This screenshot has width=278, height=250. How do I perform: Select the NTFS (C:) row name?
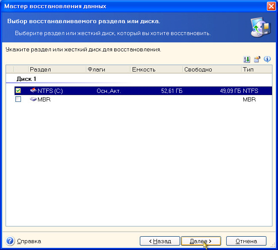point(50,91)
